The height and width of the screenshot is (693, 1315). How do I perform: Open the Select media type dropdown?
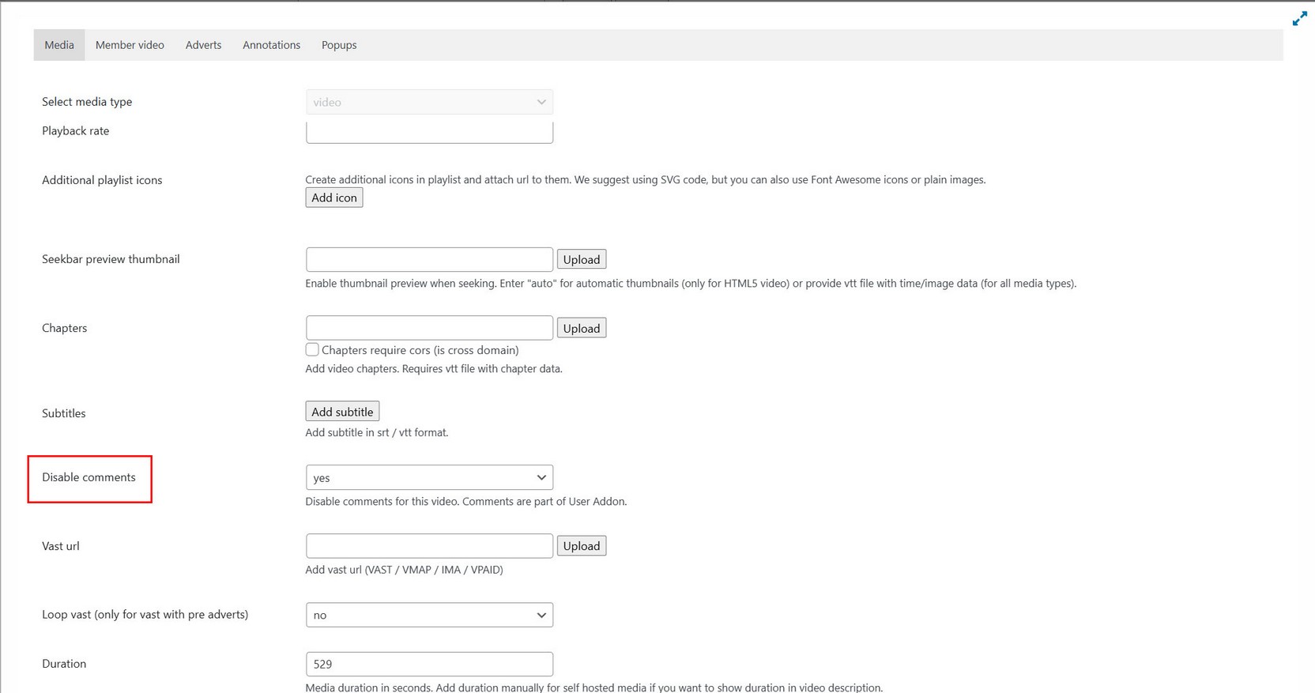(429, 102)
